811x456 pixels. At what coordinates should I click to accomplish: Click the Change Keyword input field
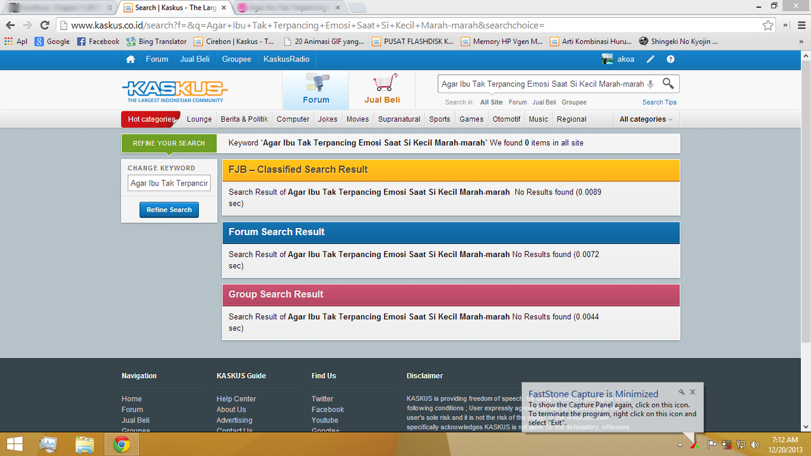click(x=169, y=183)
